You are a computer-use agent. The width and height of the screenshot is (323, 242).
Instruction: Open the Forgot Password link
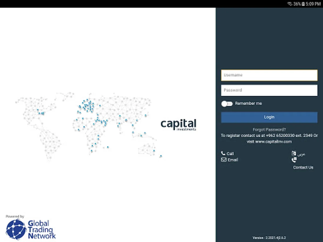[x=269, y=129]
